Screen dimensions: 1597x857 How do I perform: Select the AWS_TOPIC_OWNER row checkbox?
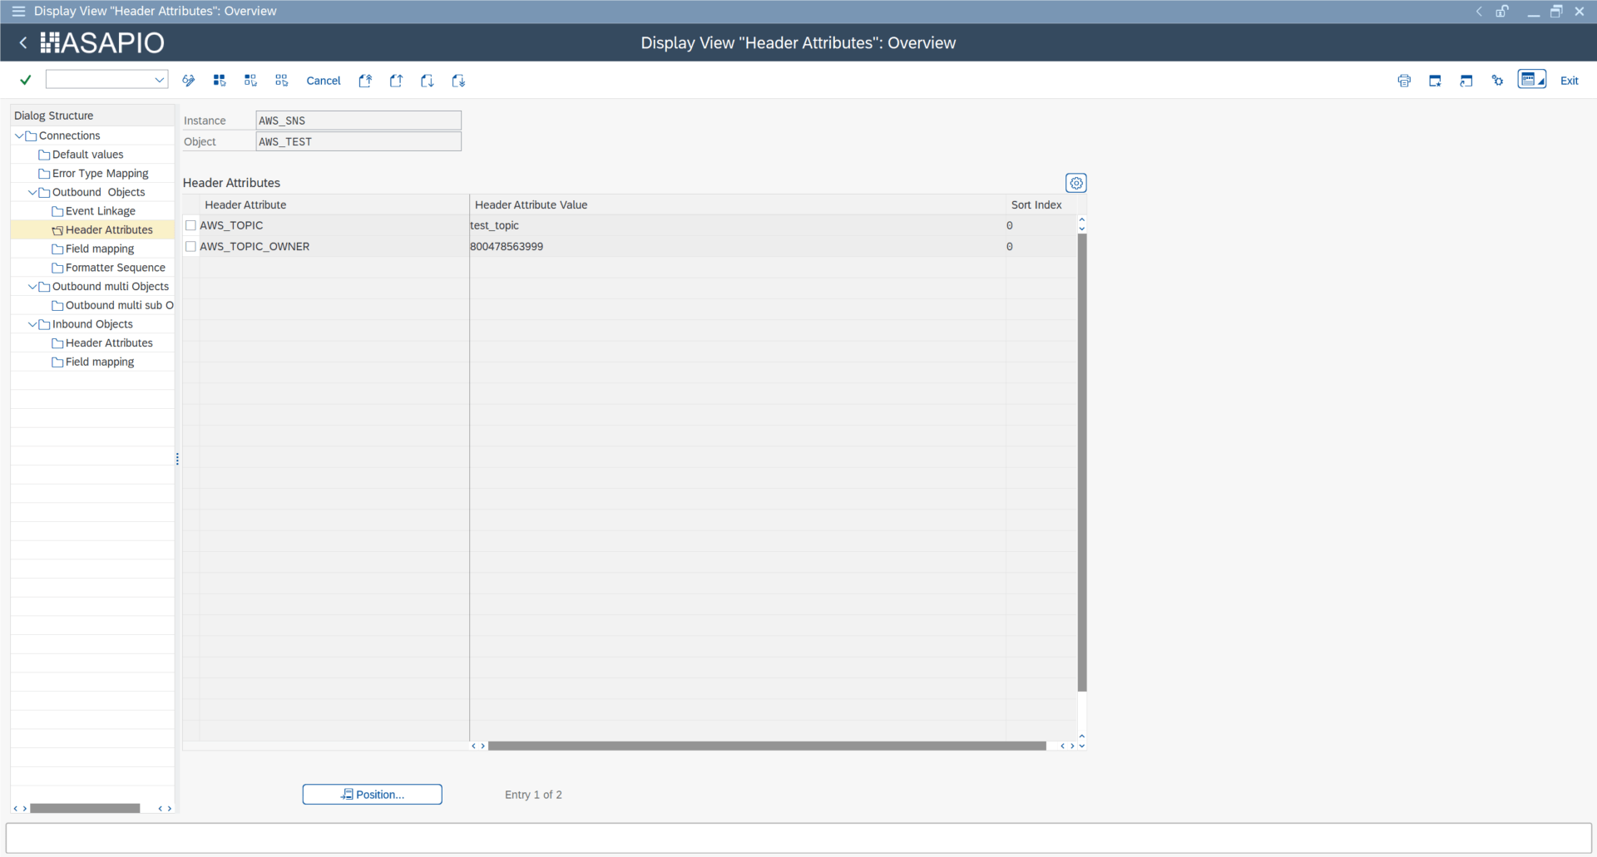(190, 246)
